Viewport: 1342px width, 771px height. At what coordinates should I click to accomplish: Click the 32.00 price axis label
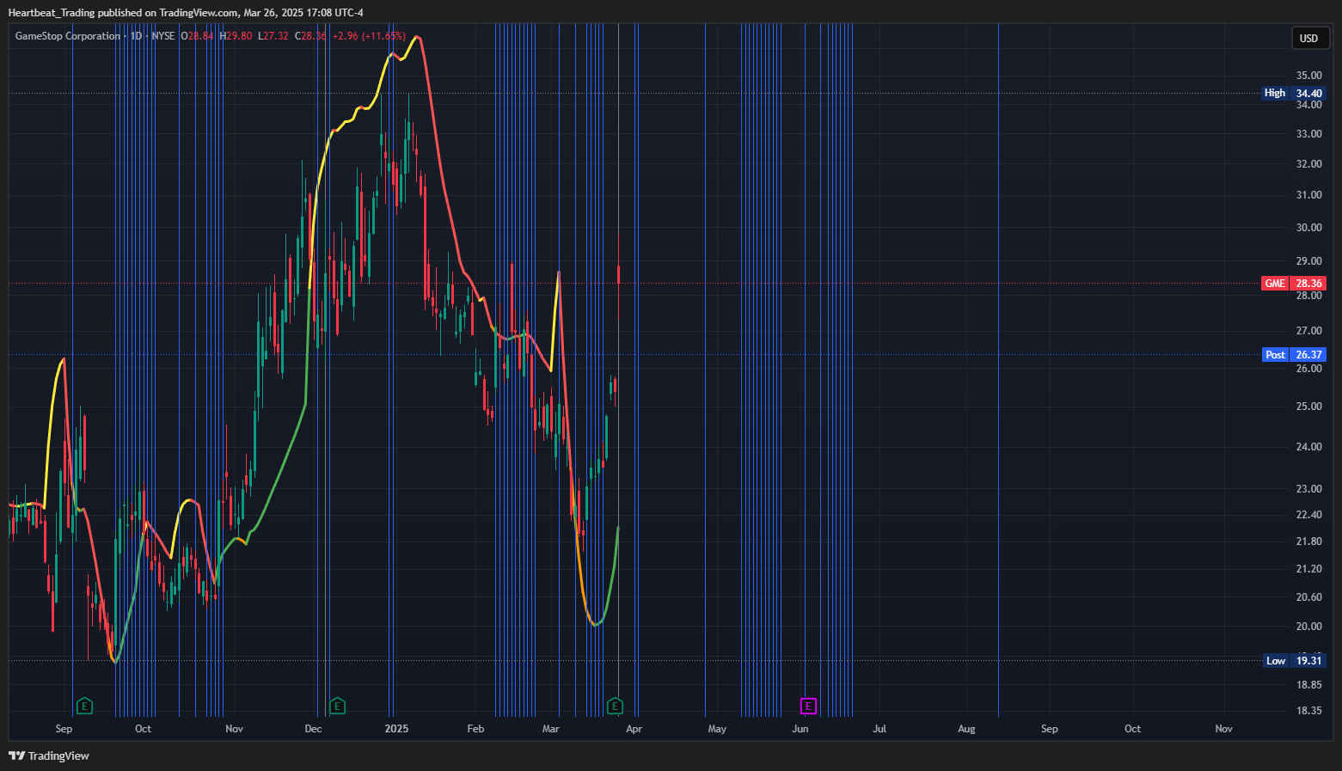click(1309, 164)
